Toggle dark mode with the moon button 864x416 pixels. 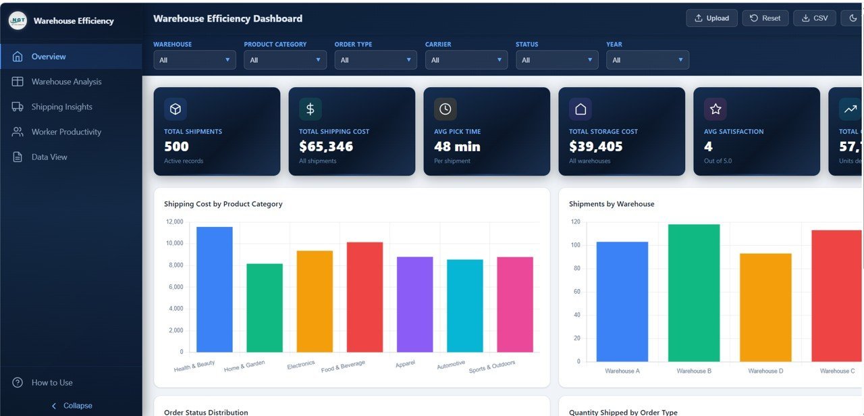click(853, 18)
